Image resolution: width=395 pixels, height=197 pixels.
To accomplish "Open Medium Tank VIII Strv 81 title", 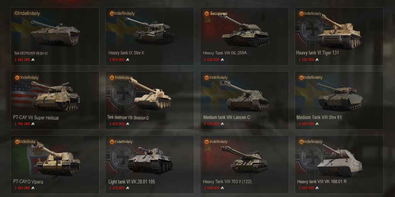I will pyautogui.click(x=319, y=117).
